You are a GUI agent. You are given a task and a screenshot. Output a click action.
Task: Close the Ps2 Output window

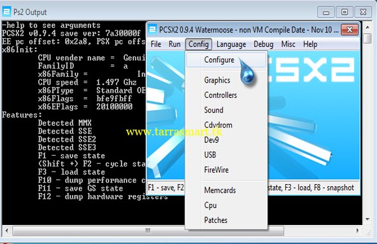(363, 12)
